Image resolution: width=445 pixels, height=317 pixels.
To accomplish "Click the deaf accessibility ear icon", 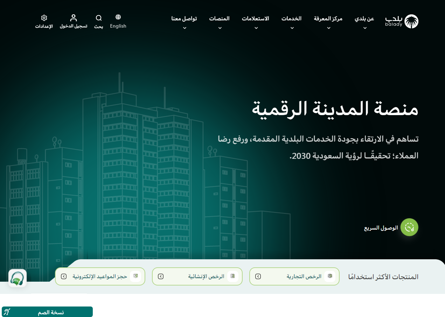I will pos(7,312).
